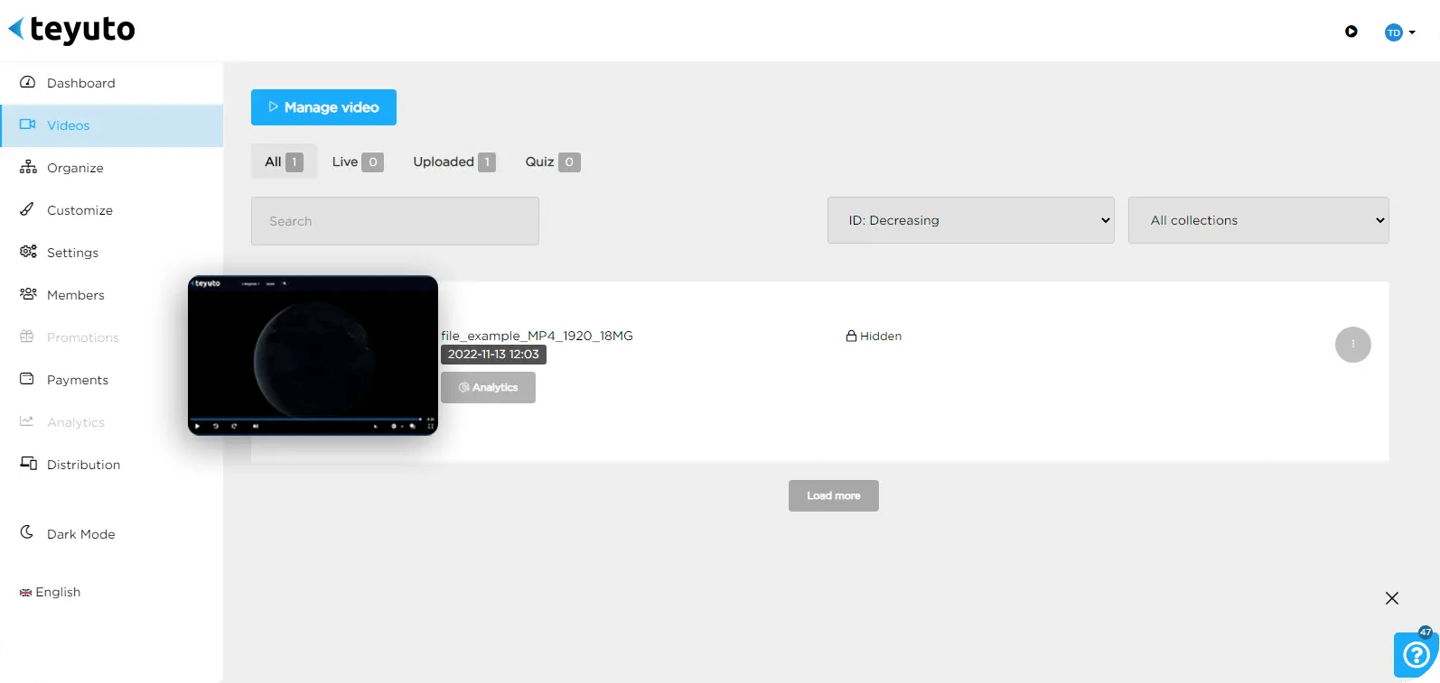Click the Hidden lock icon
Screen dimensions: 1440x683
tap(851, 336)
